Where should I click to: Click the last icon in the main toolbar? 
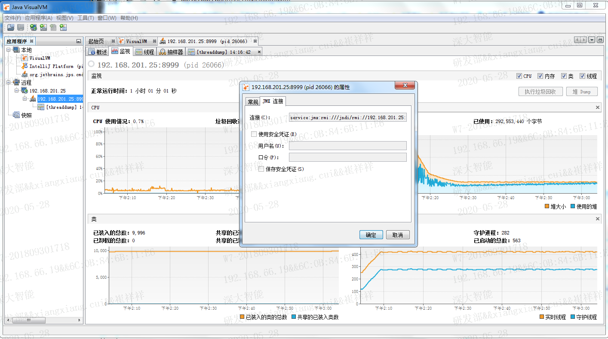tap(63, 28)
